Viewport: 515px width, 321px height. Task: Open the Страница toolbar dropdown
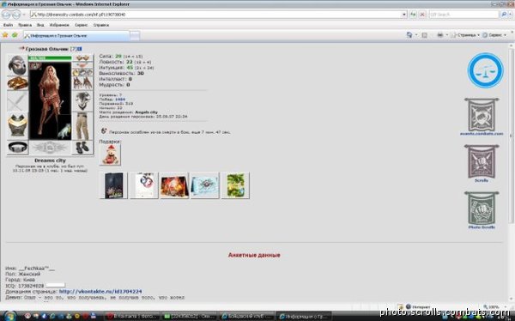pos(465,35)
